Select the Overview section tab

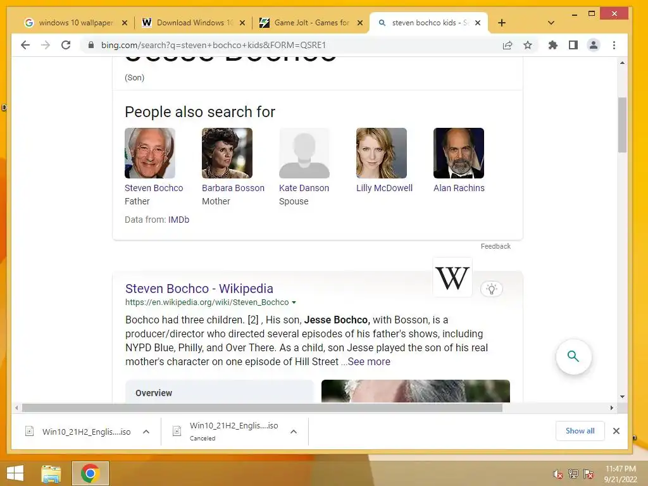154,393
